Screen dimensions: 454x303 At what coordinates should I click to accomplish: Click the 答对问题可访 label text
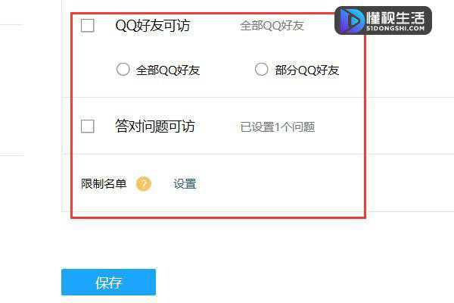click(155, 127)
